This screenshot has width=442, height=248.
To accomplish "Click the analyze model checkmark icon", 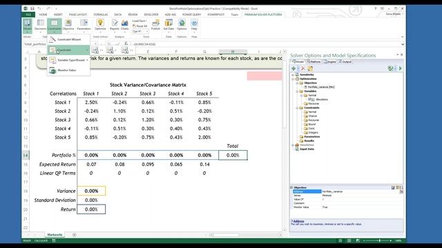I will coord(390,68).
